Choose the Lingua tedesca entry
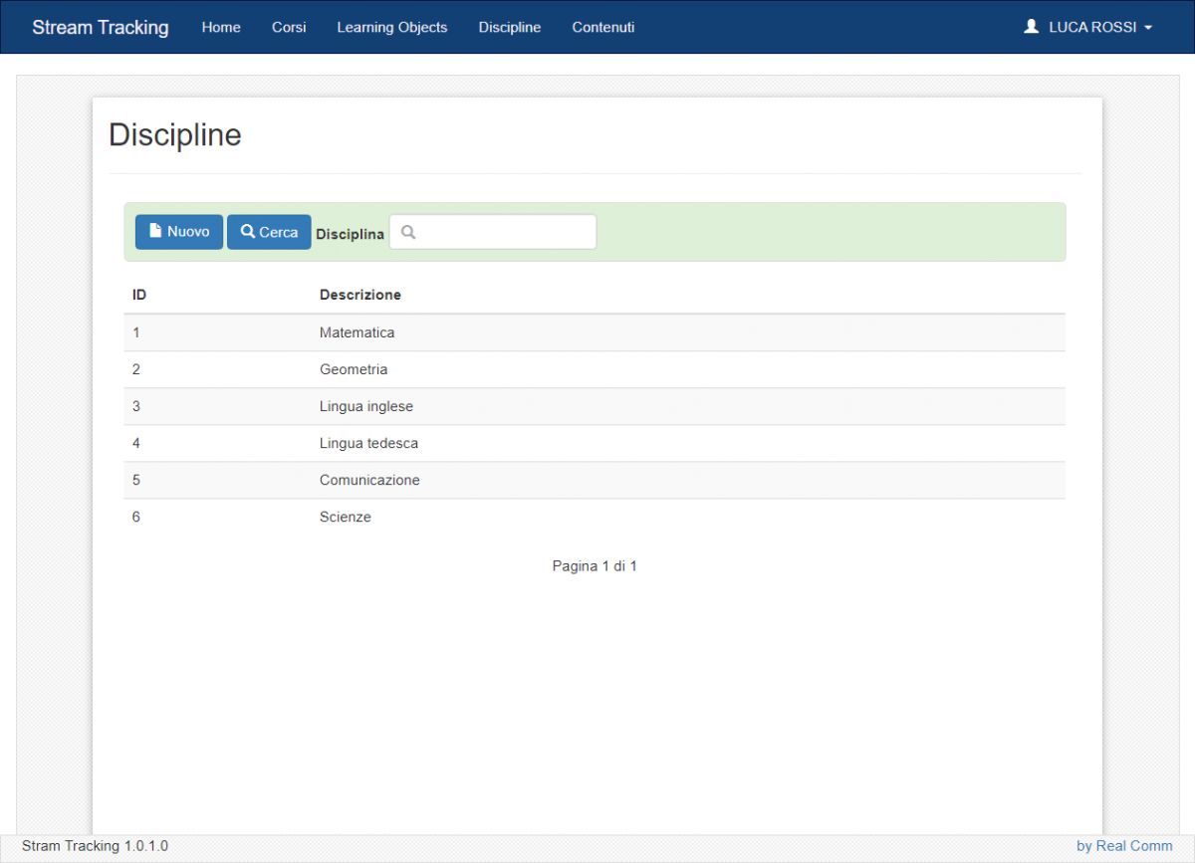This screenshot has width=1195, height=863. [368, 443]
